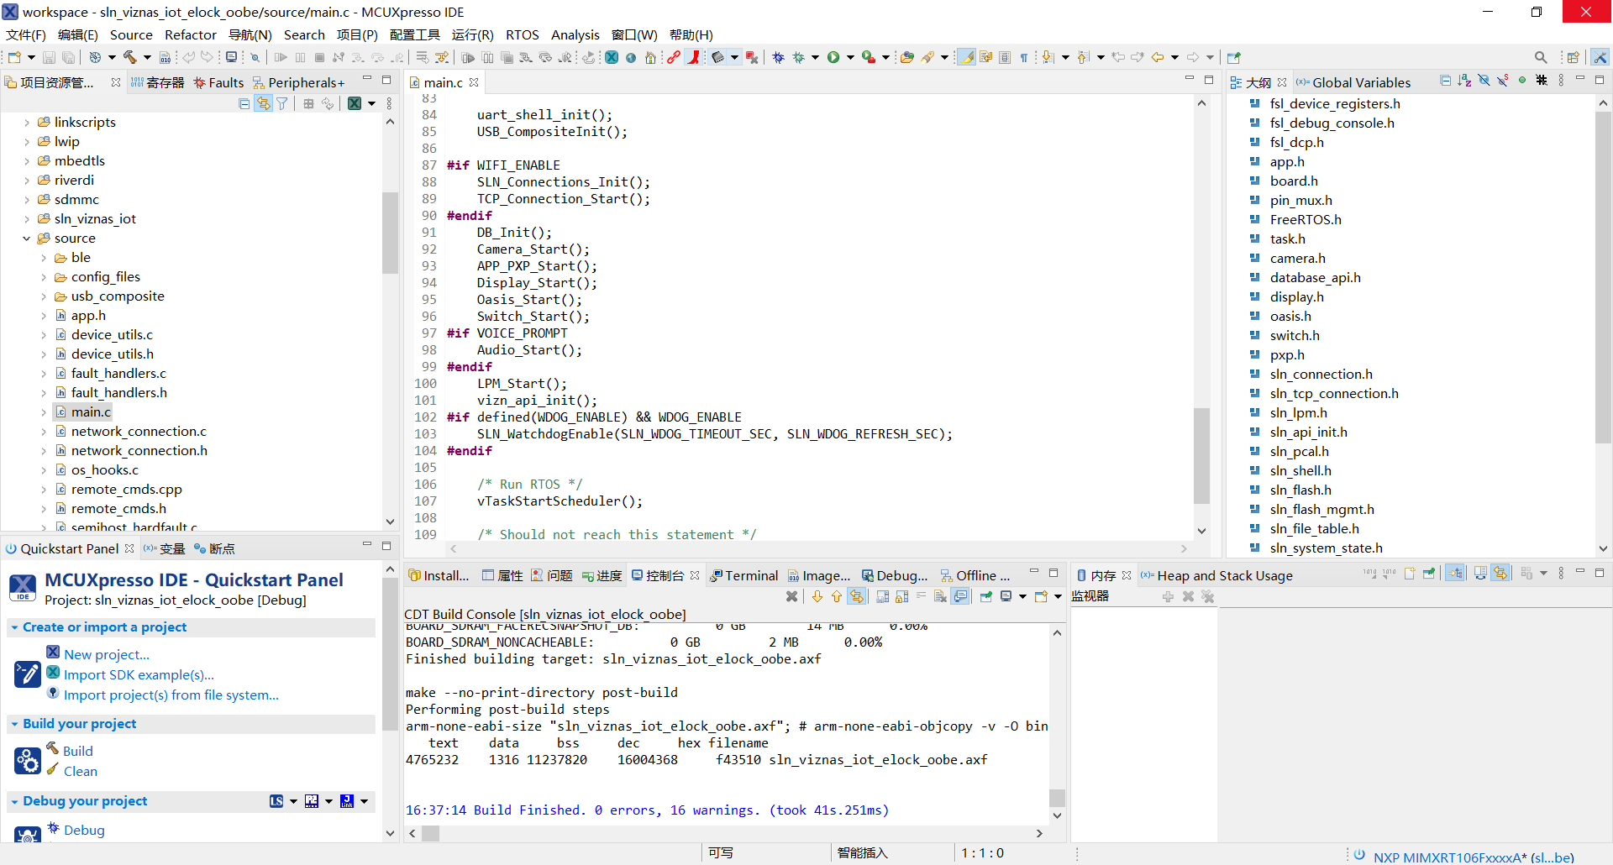This screenshot has width=1613, height=865.
Task: Toggle block selection mode in toolbar
Action: coord(1005,57)
